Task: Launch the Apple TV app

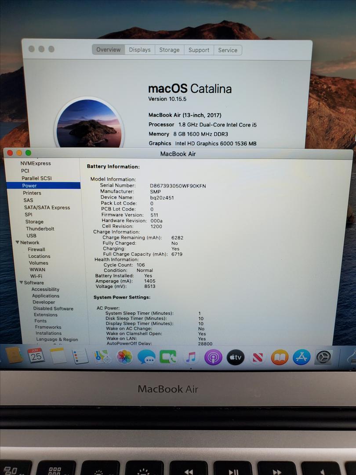Action: pyautogui.click(x=235, y=358)
